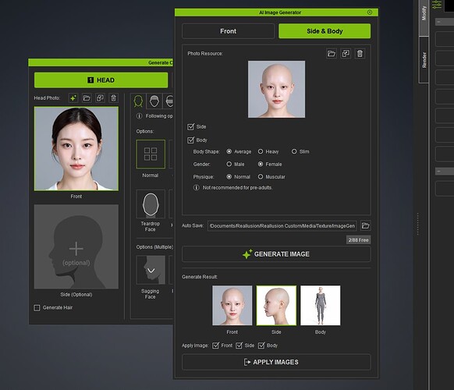
Task: Open folder icon next to Head Photo
Action: pyautogui.click(x=87, y=98)
